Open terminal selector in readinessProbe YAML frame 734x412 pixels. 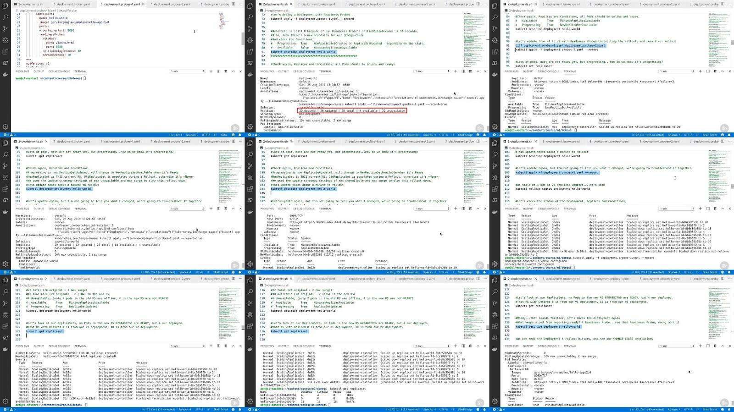(187, 71)
